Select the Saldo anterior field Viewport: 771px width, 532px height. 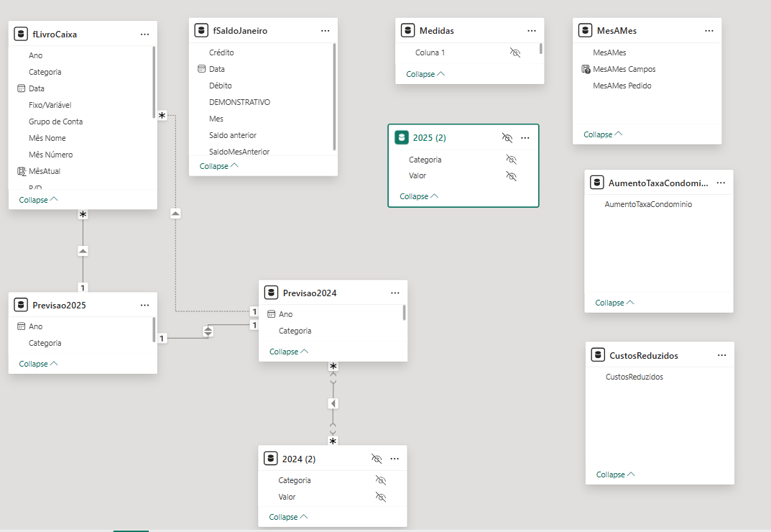point(233,135)
